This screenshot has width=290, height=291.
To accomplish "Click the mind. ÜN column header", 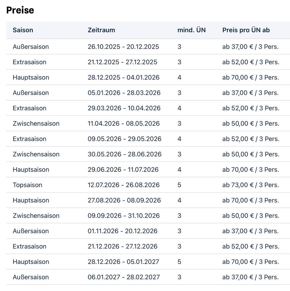I will (x=191, y=30).
